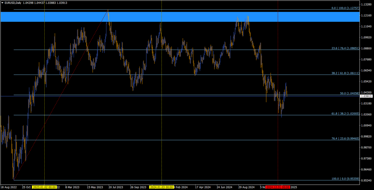The width and height of the screenshot is (374, 190).
Task: Click the 29 Aug 2024 date label
Action: tap(247, 187)
